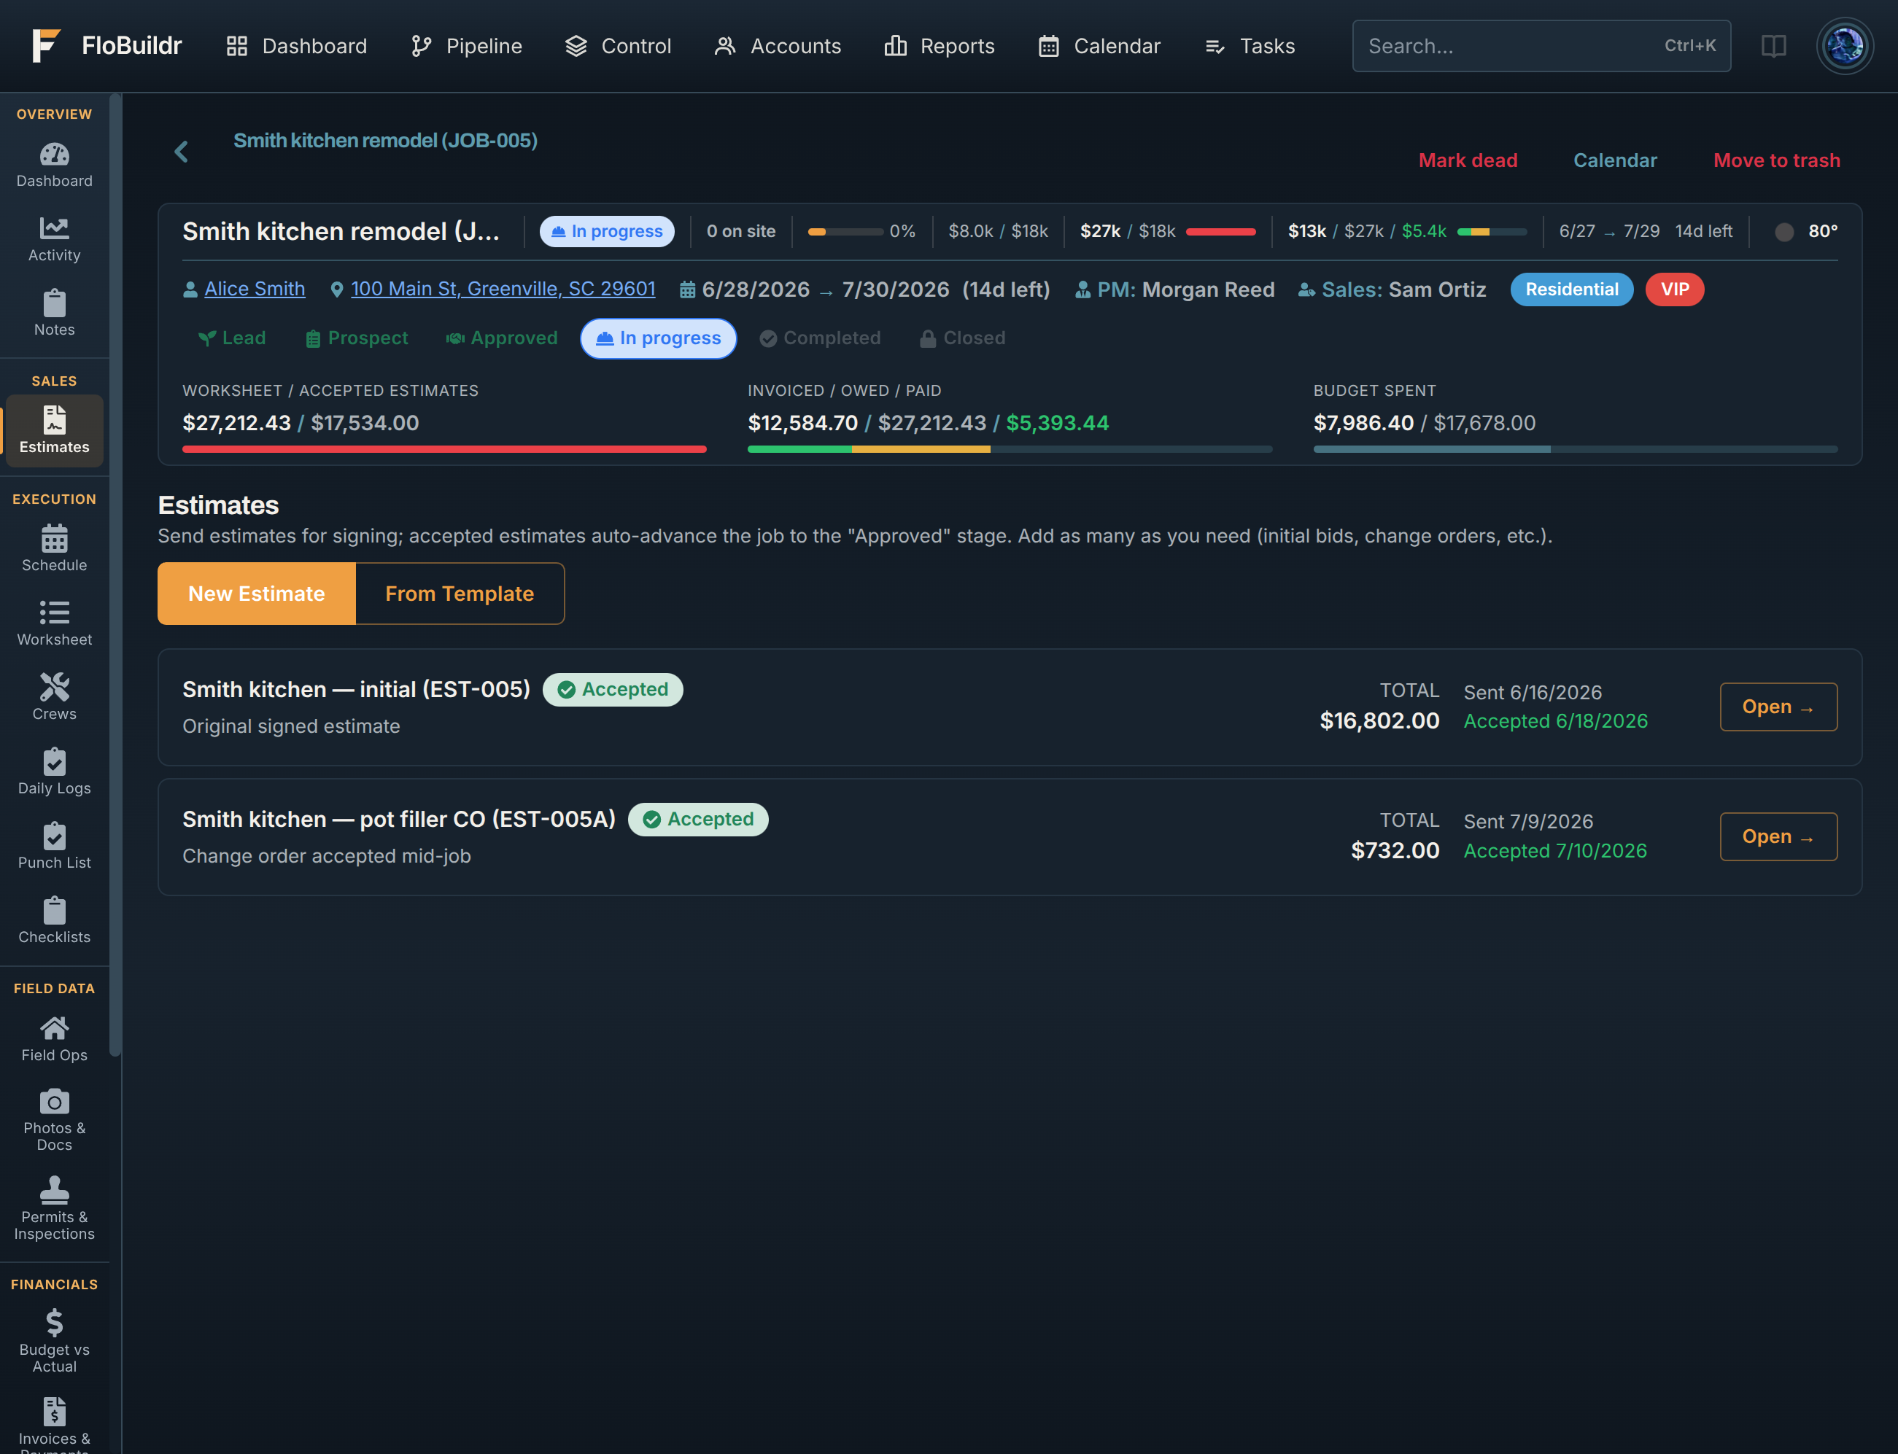Set job stage to Closed
Screen dimensions: 1898x1454
click(x=962, y=338)
